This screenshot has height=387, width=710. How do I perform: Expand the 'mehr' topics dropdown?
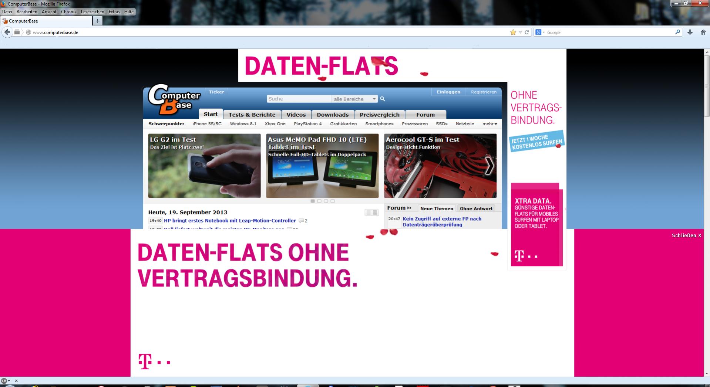coord(489,124)
